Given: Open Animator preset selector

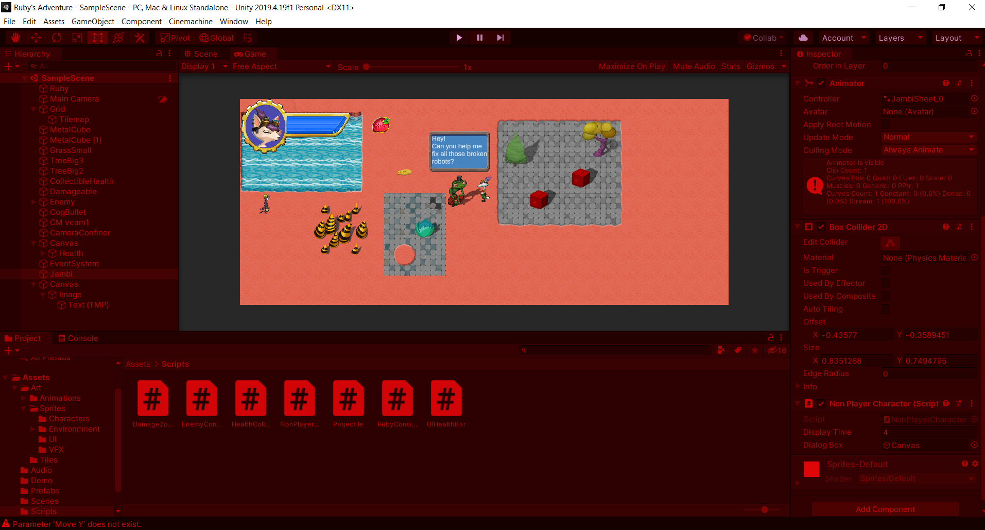Looking at the screenshot, I should click(959, 83).
